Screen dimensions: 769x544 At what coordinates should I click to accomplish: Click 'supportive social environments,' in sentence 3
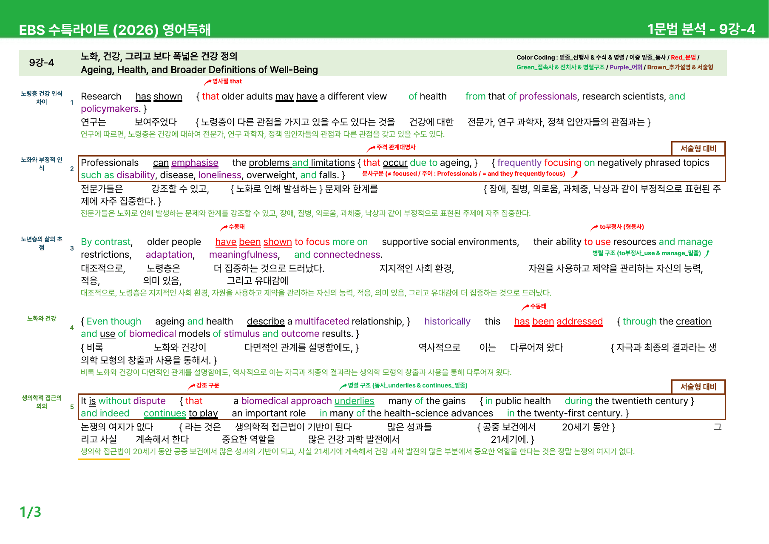coord(450,242)
